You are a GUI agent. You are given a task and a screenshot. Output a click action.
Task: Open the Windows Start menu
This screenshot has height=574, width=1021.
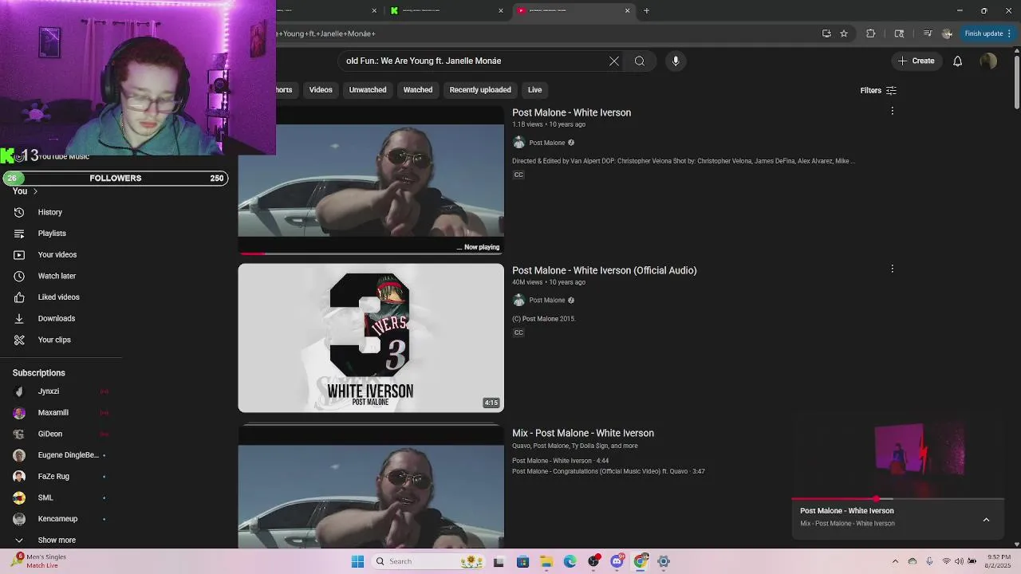(x=357, y=561)
